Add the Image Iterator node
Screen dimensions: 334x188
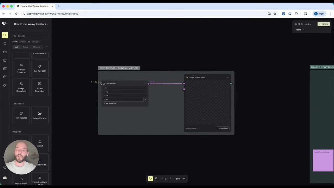pyautogui.click(x=40, y=115)
